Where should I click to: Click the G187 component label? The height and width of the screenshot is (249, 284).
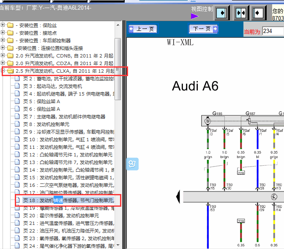250,113
